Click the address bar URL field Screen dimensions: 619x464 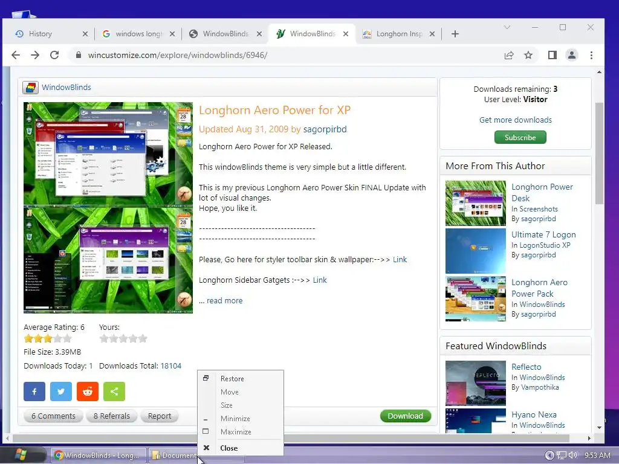point(284,55)
